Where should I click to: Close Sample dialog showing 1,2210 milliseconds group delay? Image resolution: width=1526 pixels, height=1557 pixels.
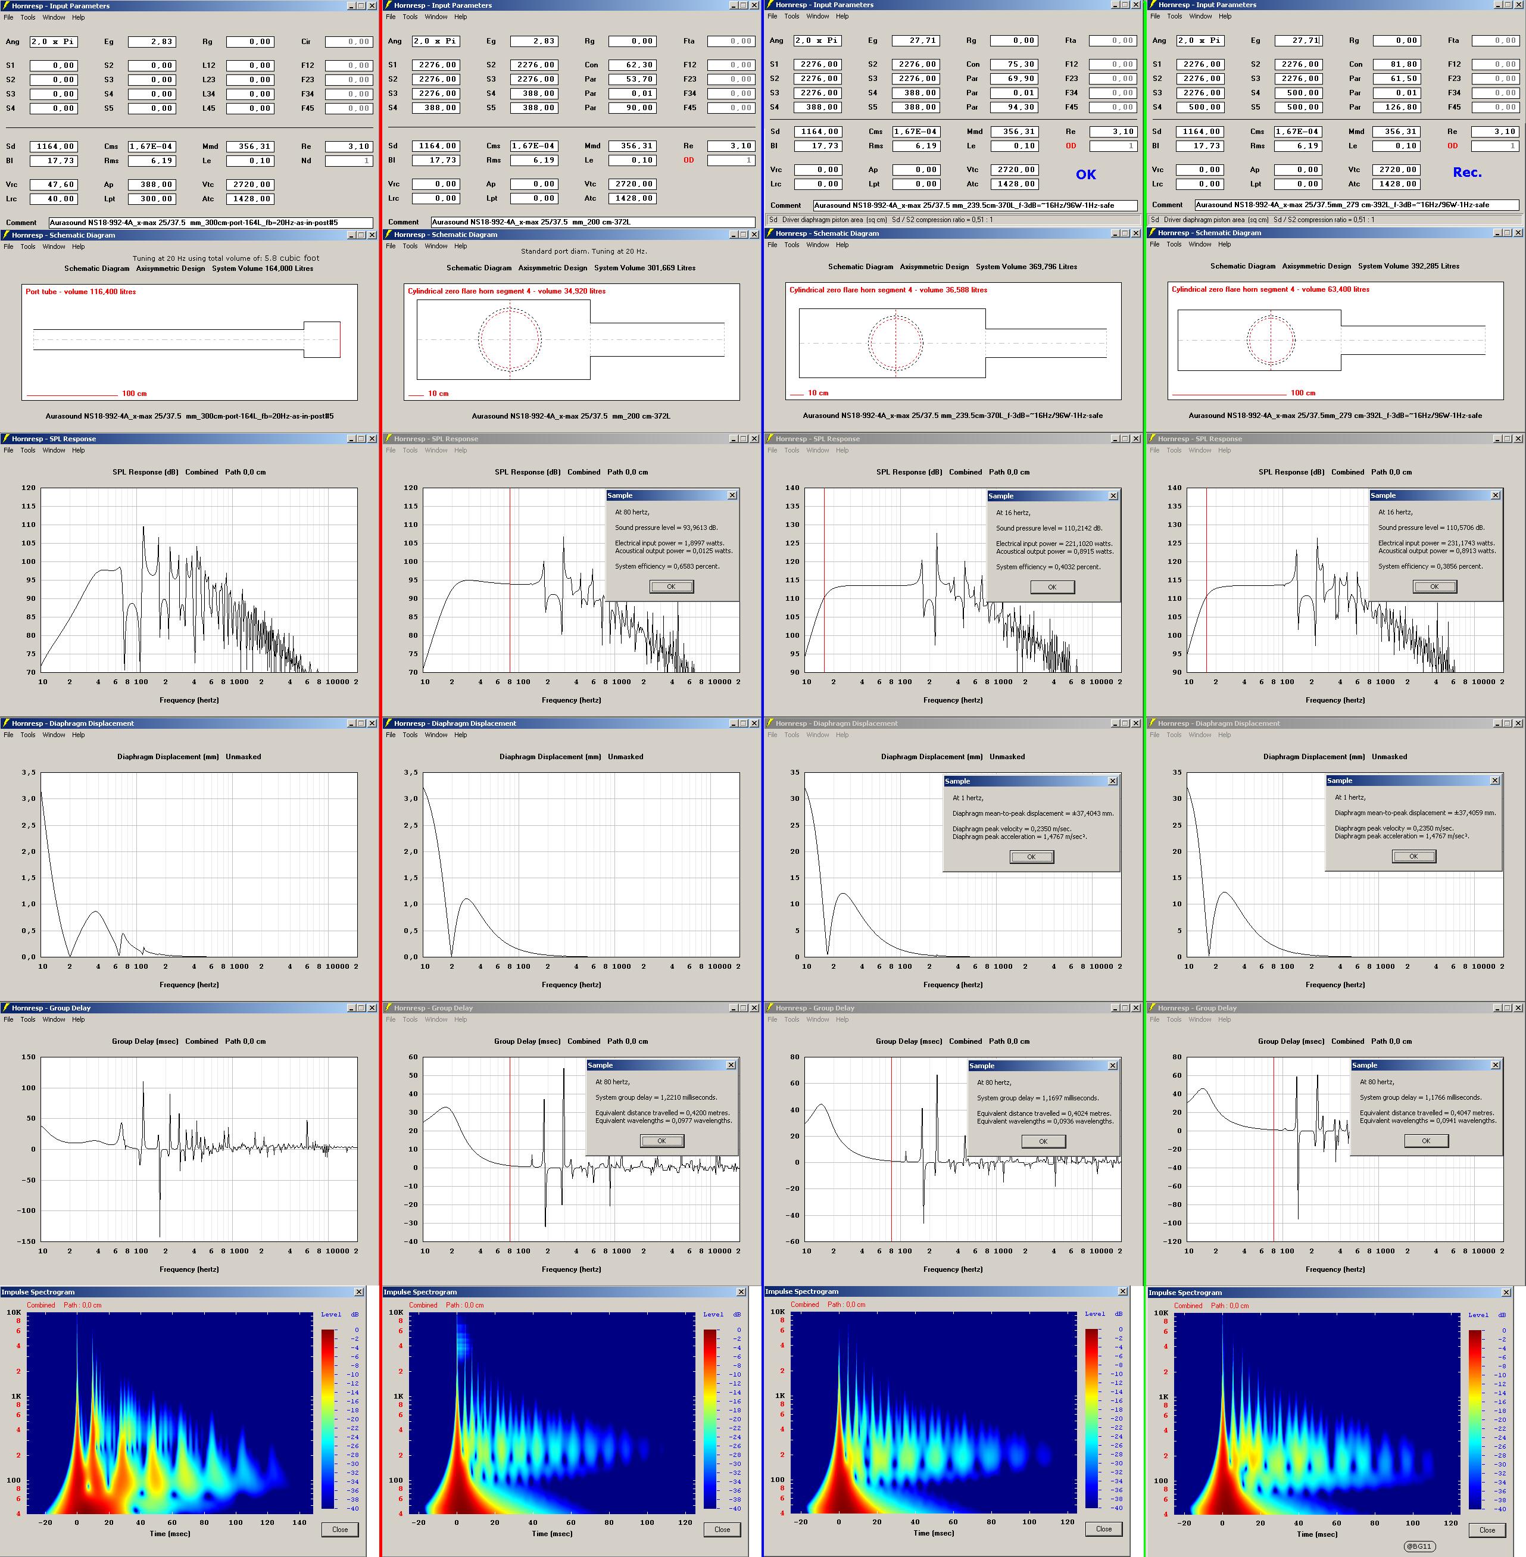731,1065
